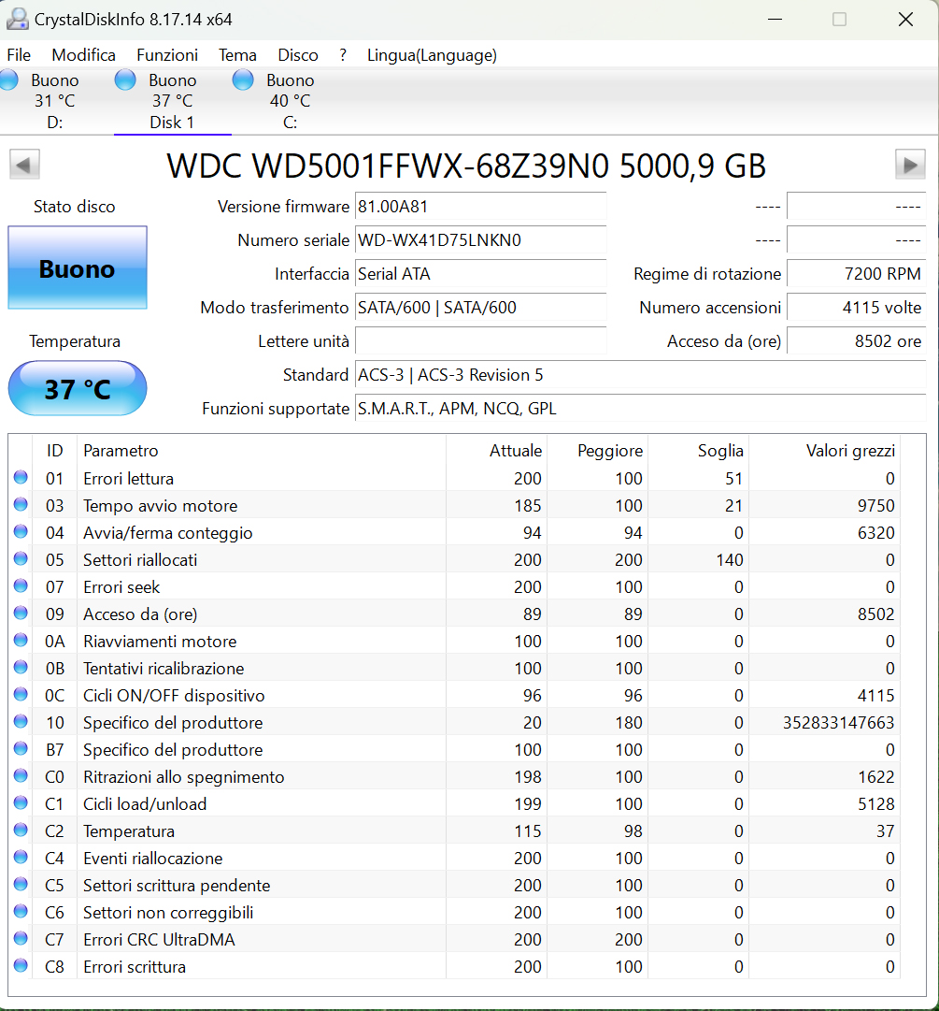Click status orb of Avvia/ferma conteggio row

click(21, 531)
